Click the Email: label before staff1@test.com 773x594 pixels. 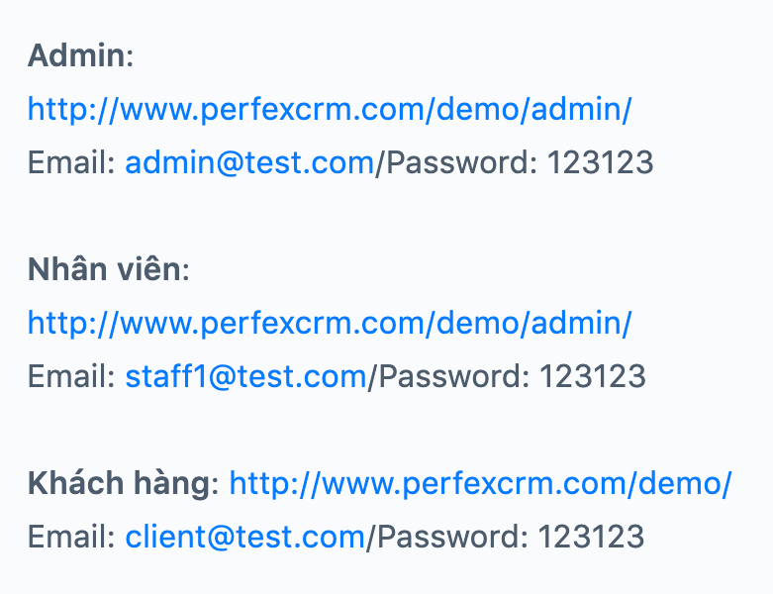pos(71,376)
